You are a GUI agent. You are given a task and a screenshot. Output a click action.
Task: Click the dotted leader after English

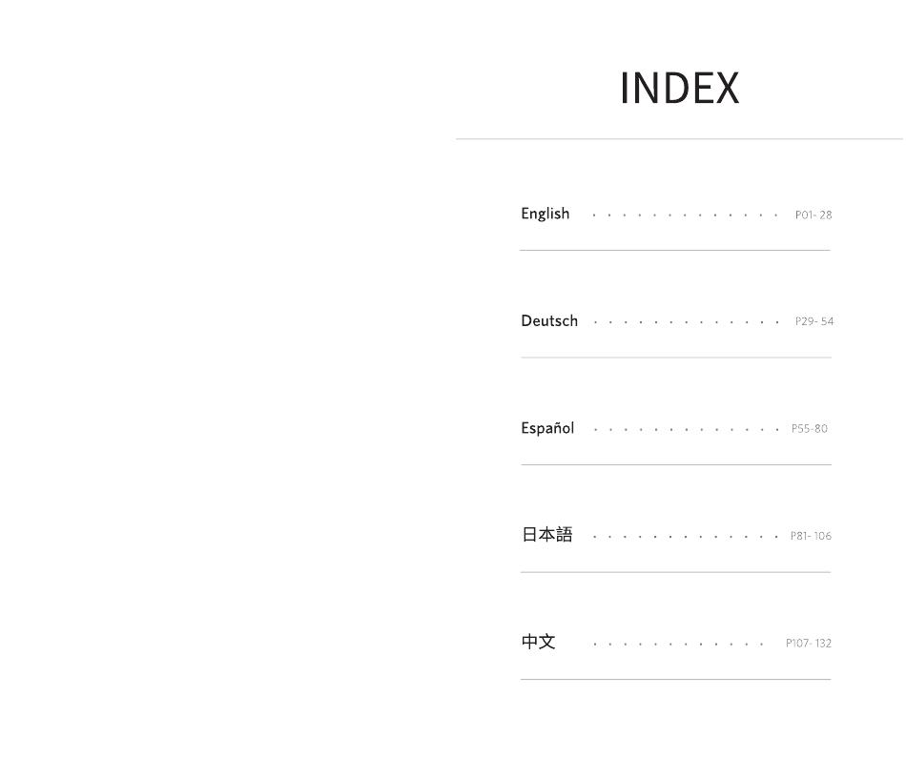click(685, 215)
